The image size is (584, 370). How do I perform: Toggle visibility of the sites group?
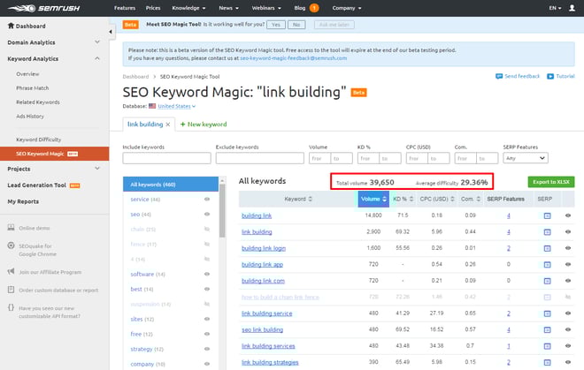click(207, 319)
